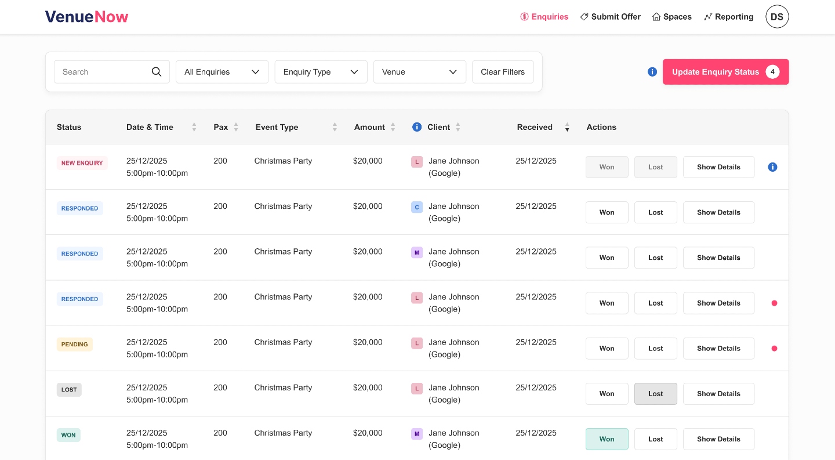Screen dimensions: 835x460
Task: Toggle highlighted Won button on Won row
Action: pyautogui.click(x=607, y=439)
